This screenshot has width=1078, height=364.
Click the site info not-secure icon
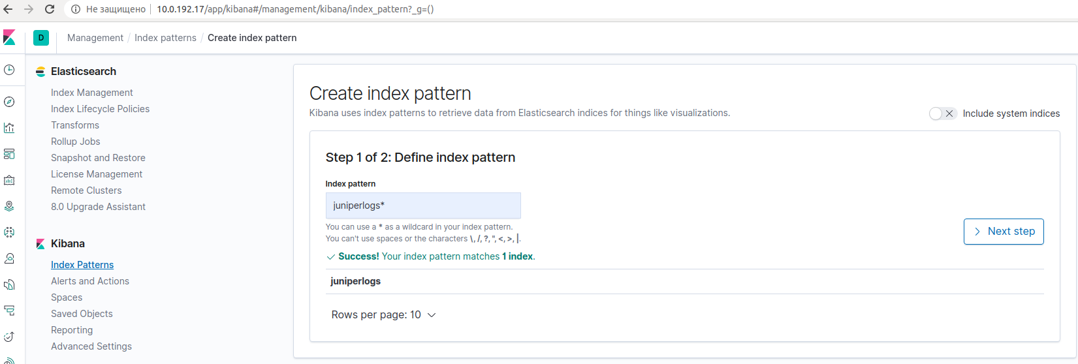pyautogui.click(x=76, y=9)
